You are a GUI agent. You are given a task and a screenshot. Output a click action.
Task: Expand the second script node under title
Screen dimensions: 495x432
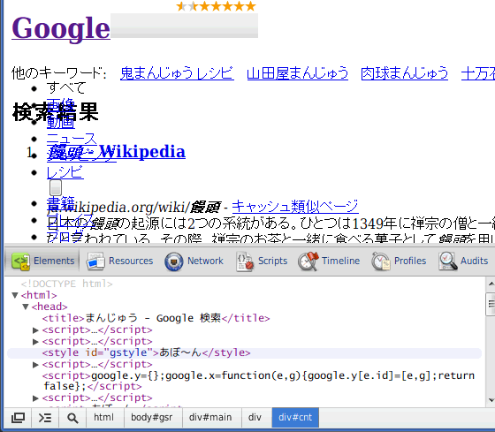(x=35, y=342)
